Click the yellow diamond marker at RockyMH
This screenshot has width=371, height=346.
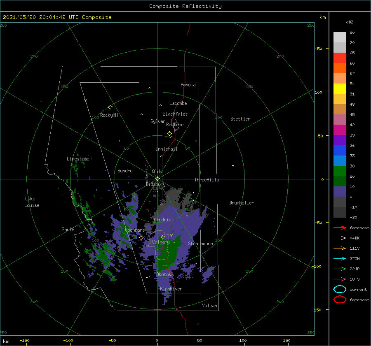(110, 107)
